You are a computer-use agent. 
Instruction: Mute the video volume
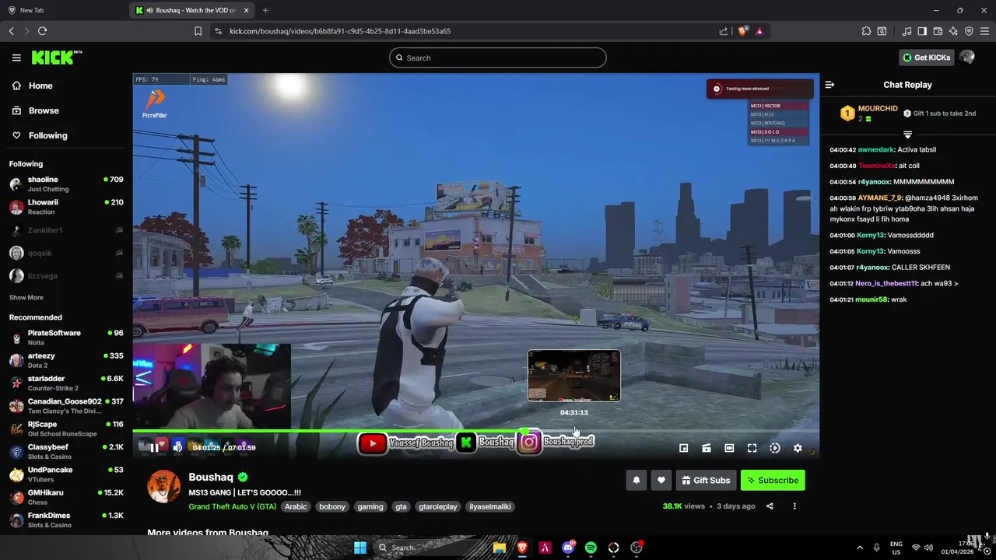pyautogui.click(x=178, y=447)
